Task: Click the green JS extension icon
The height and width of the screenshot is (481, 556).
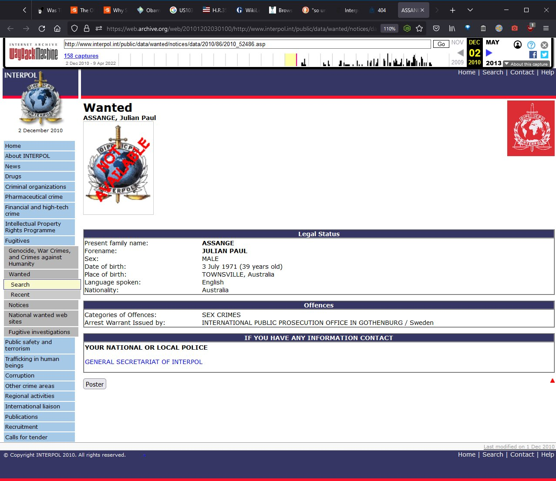Action: [x=407, y=28]
